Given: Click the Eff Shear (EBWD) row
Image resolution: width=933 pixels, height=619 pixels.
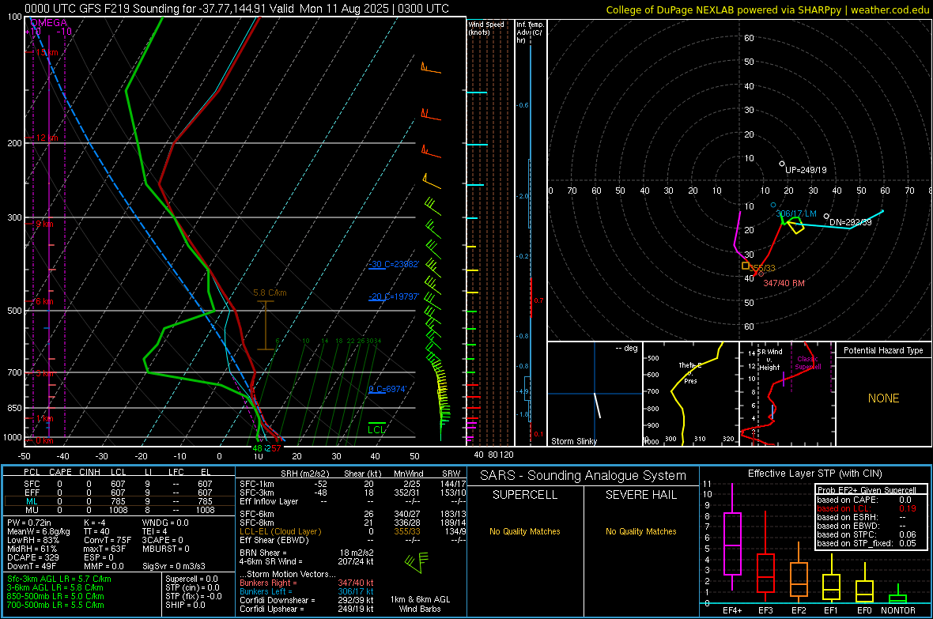Looking at the screenshot, I should [x=353, y=541].
